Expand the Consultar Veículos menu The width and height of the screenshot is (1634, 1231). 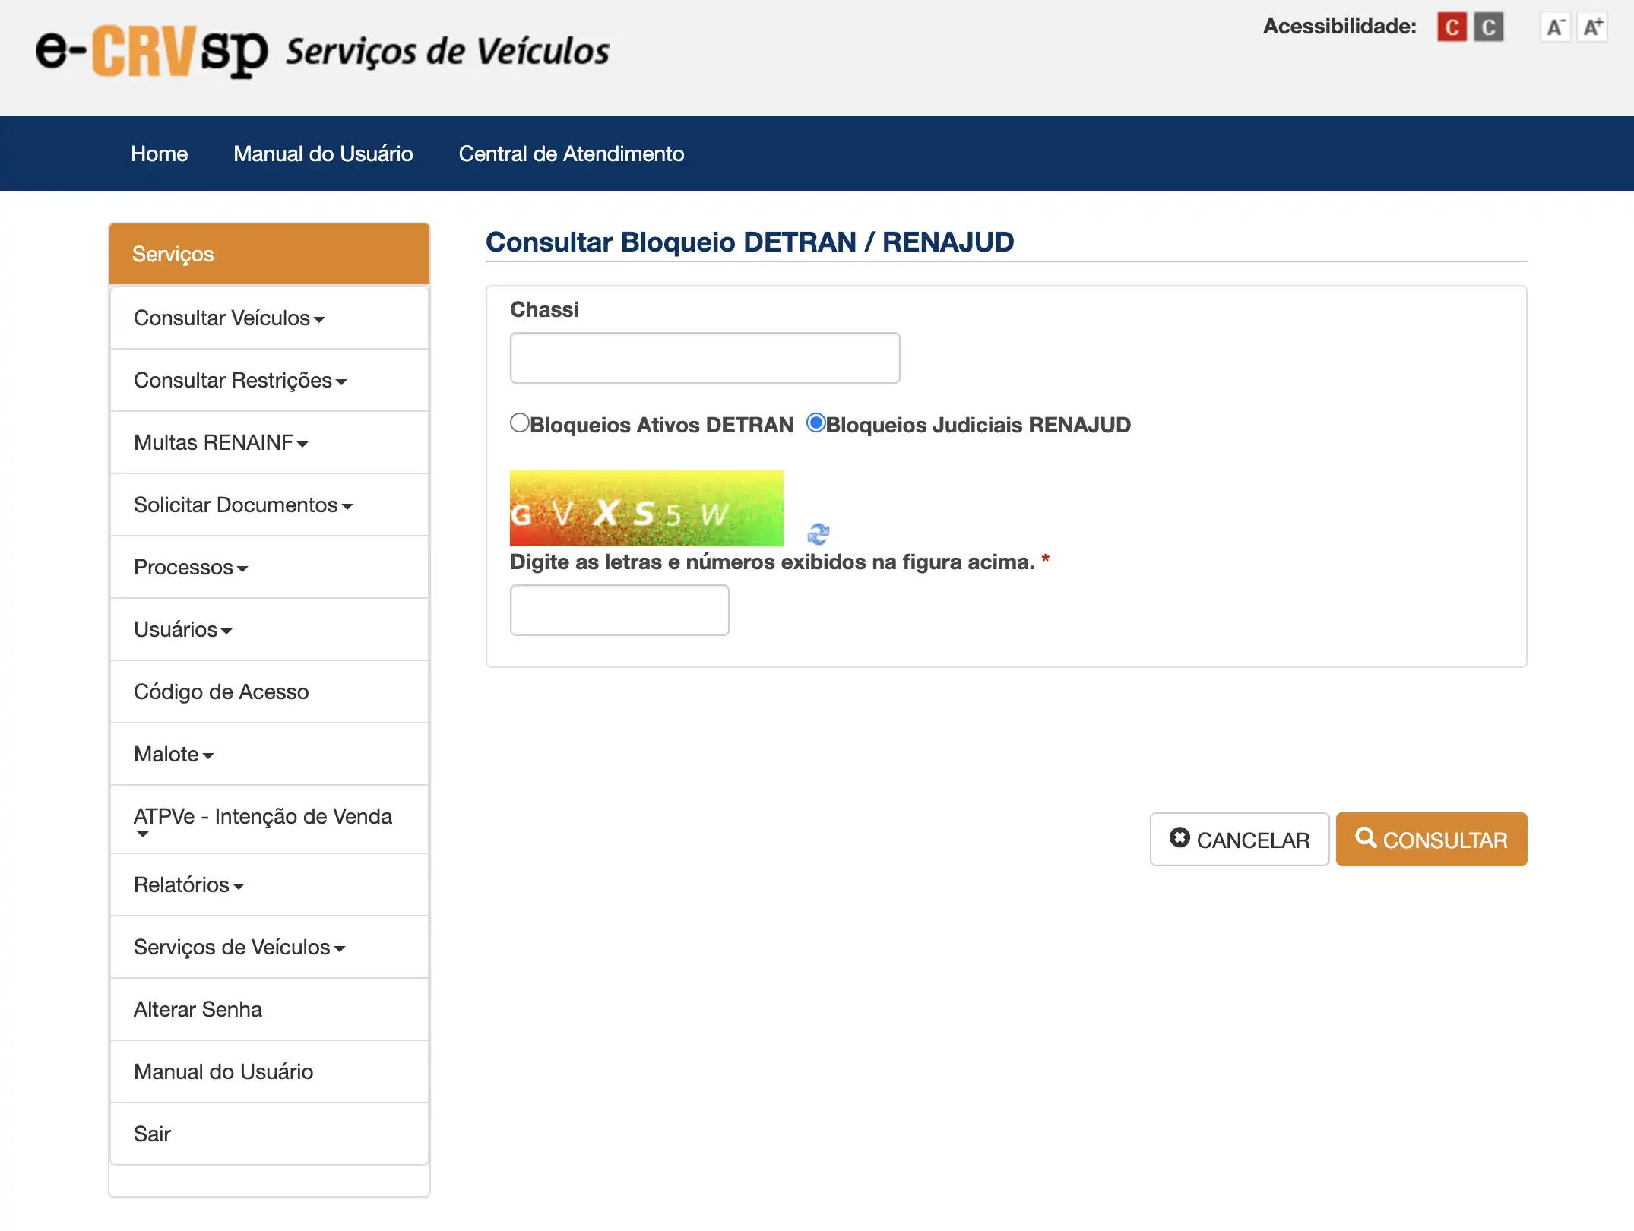click(x=229, y=318)
